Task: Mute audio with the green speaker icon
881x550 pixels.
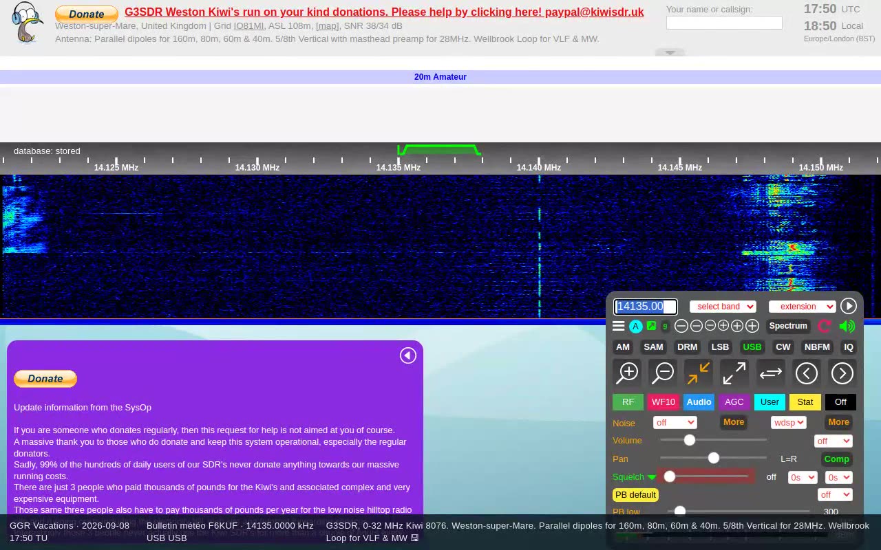Action: (847, 326)
